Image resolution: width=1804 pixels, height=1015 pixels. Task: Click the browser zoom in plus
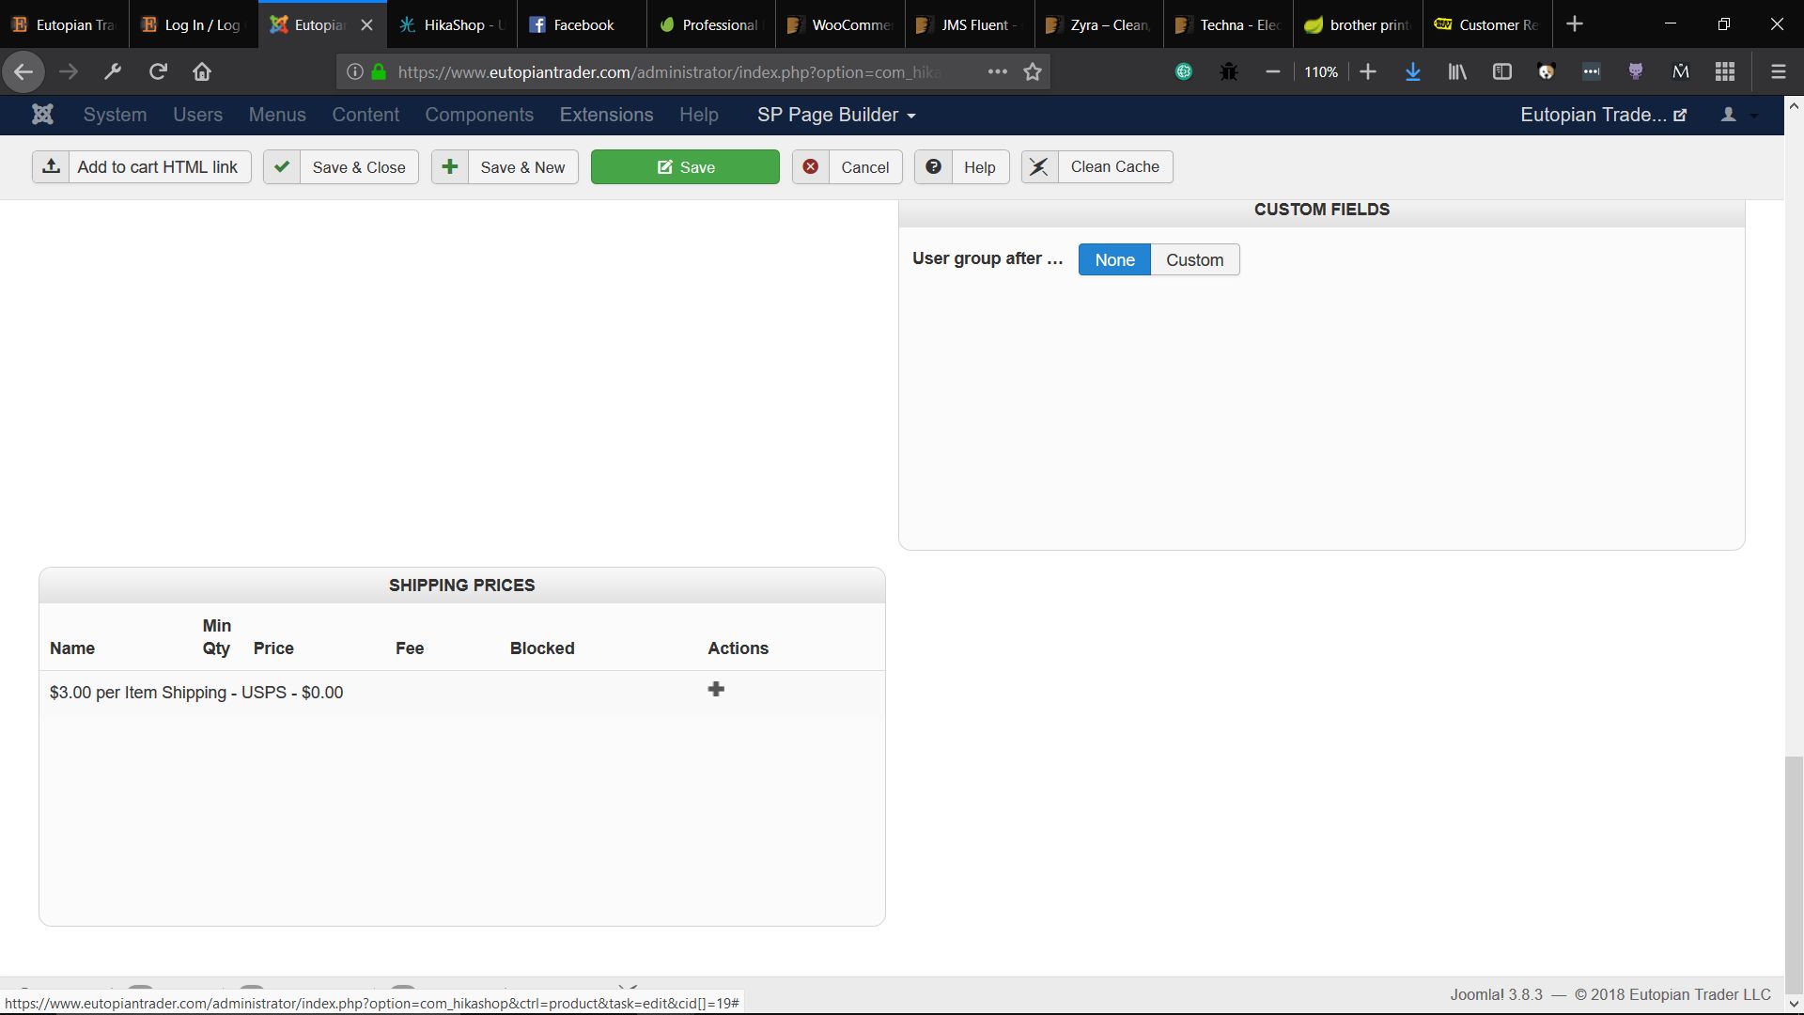tap(1368, 71)
